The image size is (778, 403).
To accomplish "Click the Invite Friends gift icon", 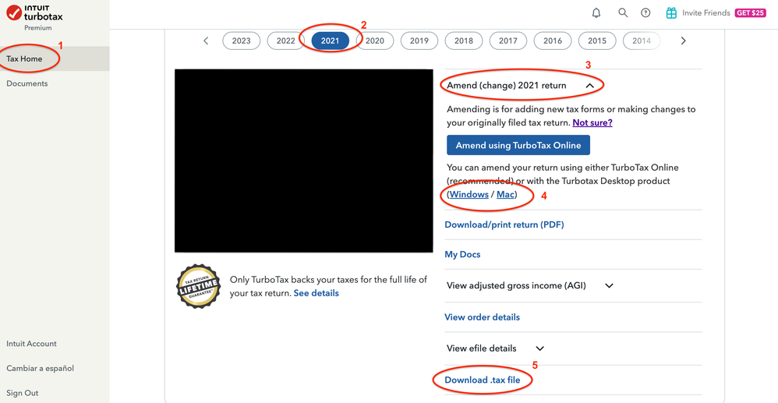I will 671,13.
